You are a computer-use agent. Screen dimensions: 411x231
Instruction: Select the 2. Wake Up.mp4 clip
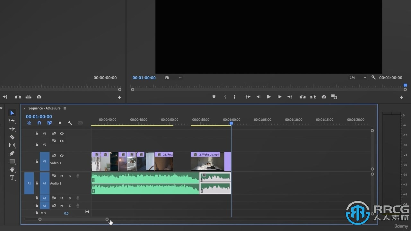[207, 161]
